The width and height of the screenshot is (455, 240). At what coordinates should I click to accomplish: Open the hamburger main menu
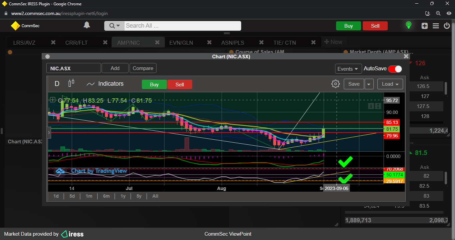click(436, 26)
